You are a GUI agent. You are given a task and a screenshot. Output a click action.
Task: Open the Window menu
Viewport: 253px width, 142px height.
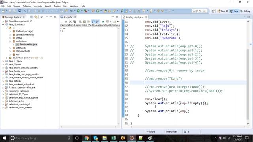point(74,6)
